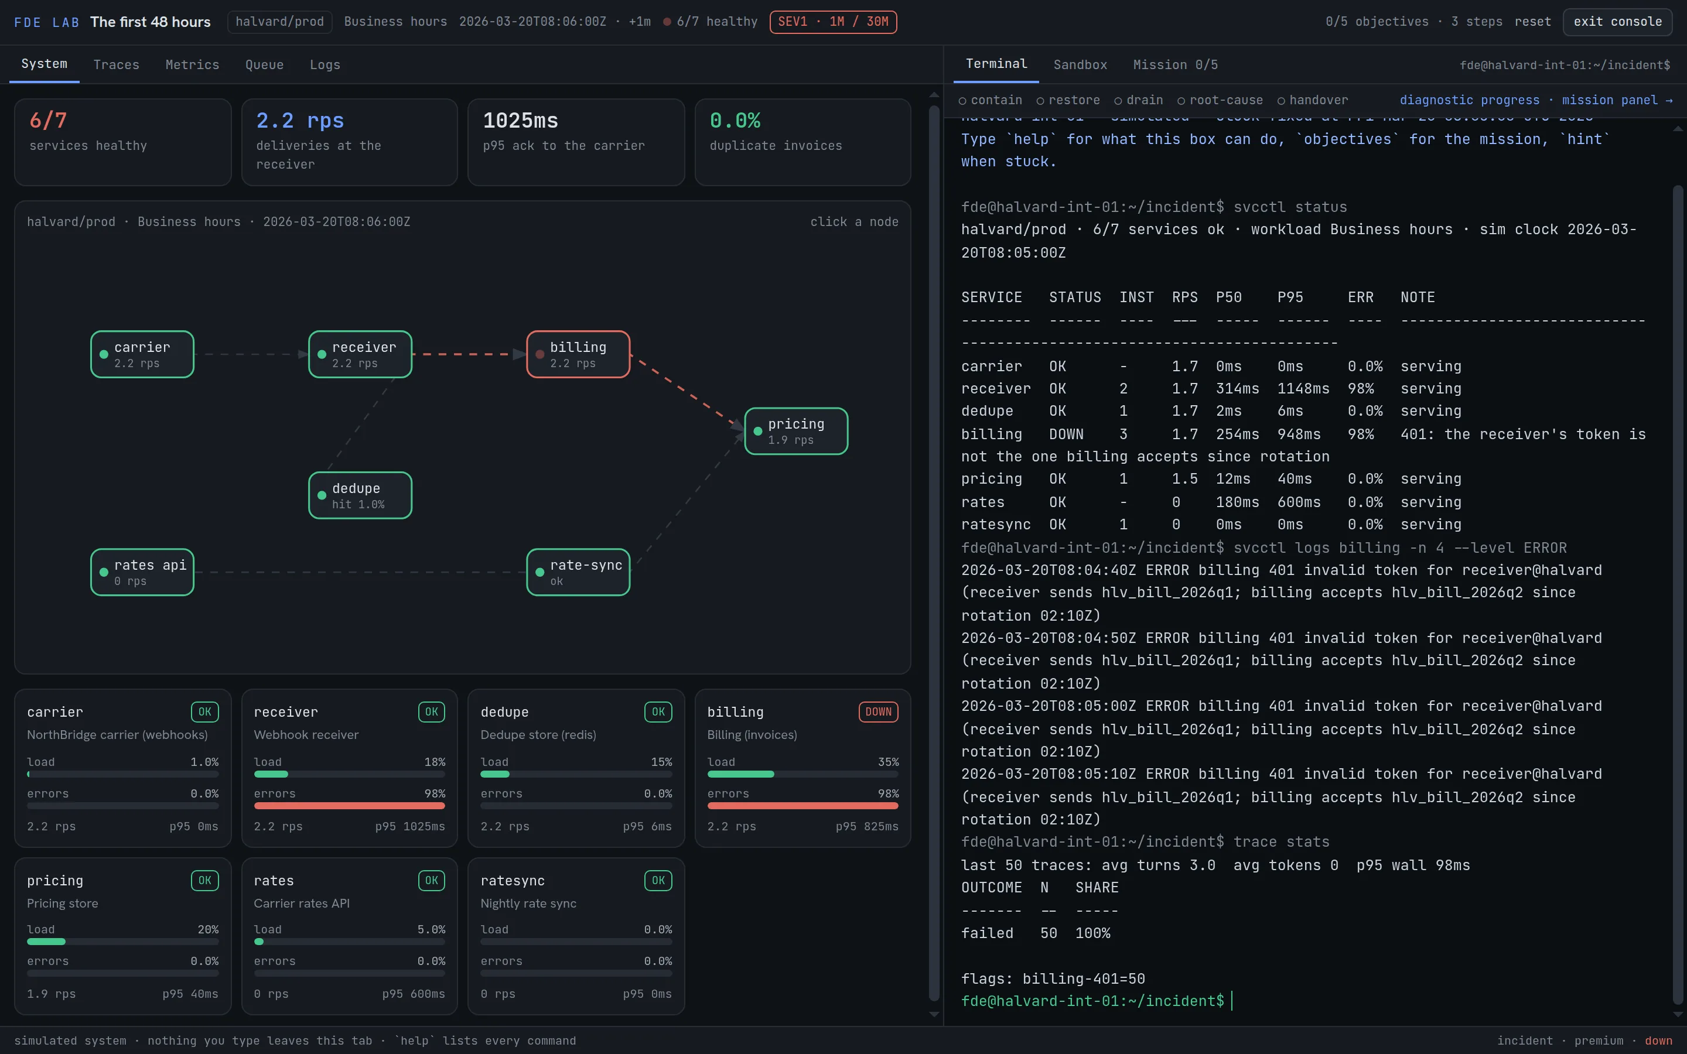Click the handover progress indicator
Viewport: 1687px width, 1054px height.
point(1313,100)
